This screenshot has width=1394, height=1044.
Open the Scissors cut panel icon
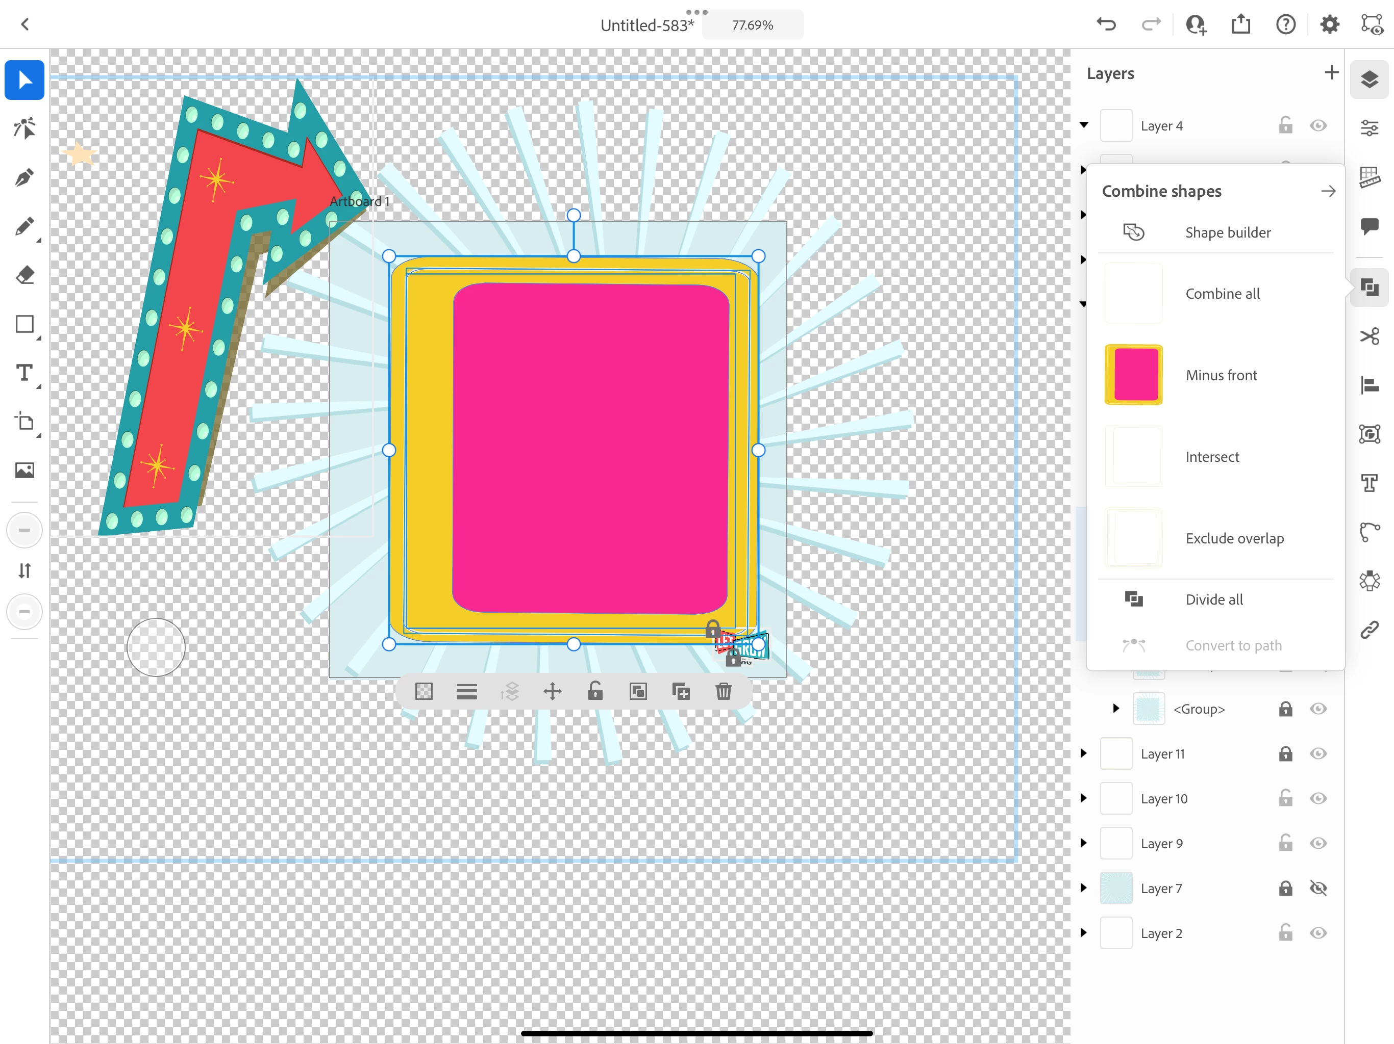(1369, 336)
